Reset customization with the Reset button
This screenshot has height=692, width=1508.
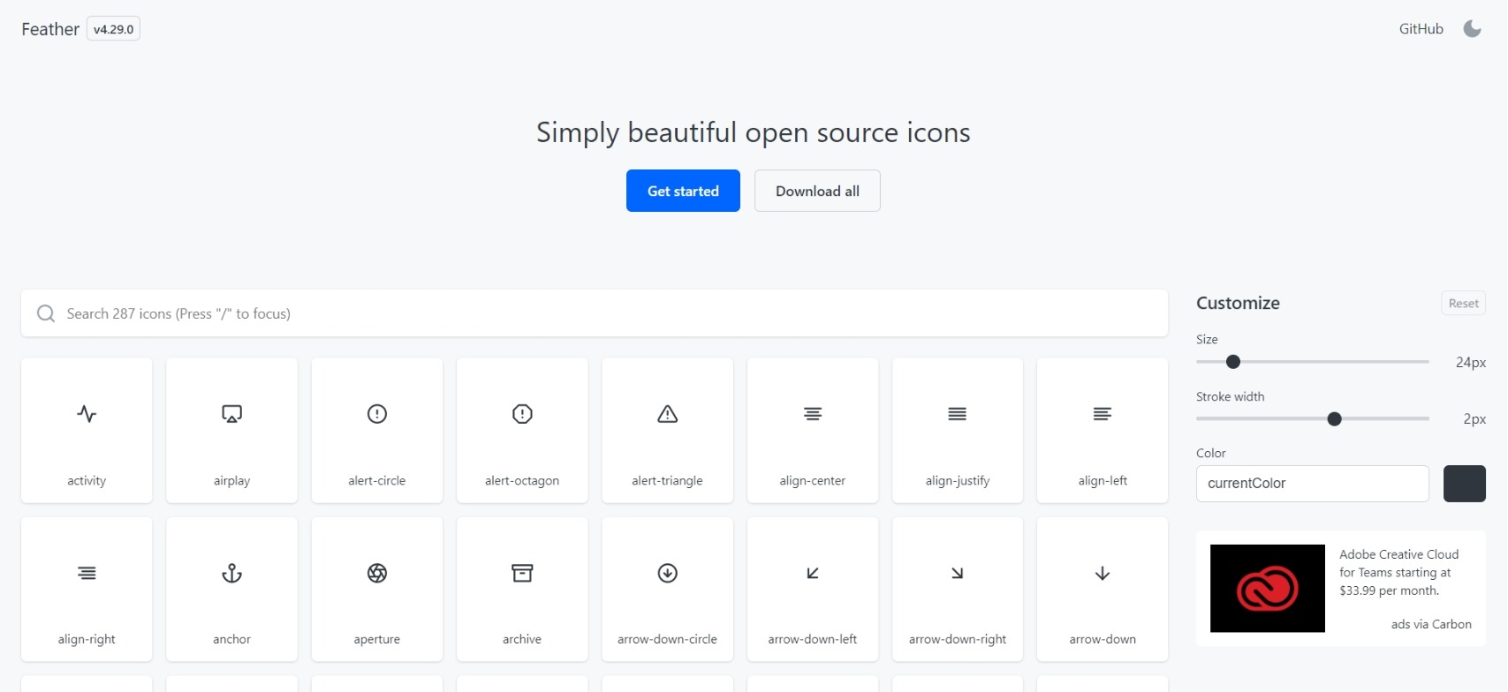click(1463, 303)
